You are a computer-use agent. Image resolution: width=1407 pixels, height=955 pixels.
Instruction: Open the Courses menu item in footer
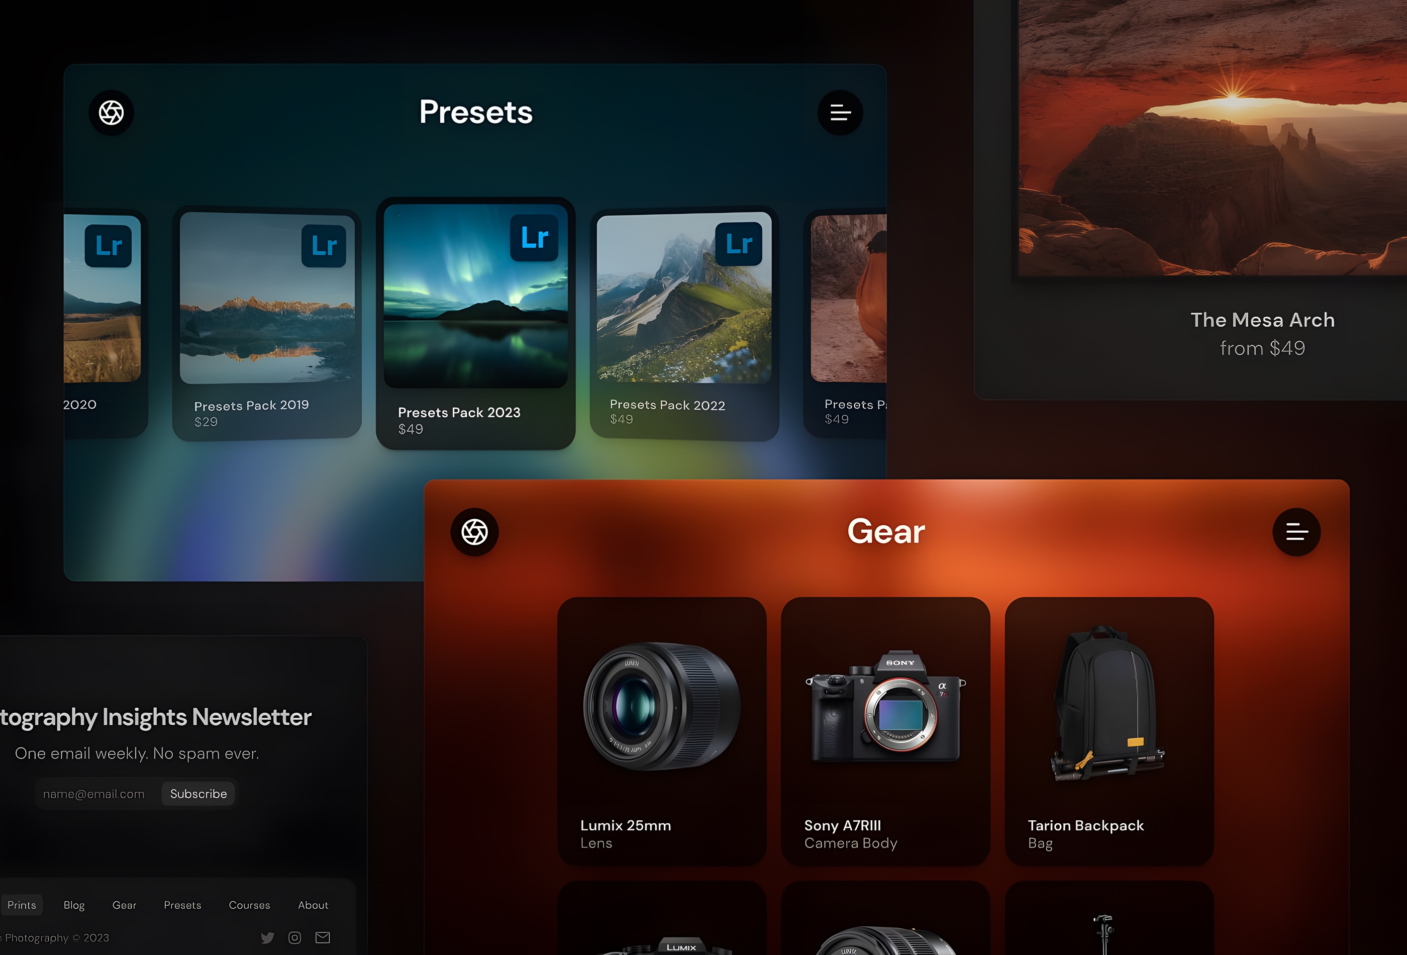click(249, 905)
